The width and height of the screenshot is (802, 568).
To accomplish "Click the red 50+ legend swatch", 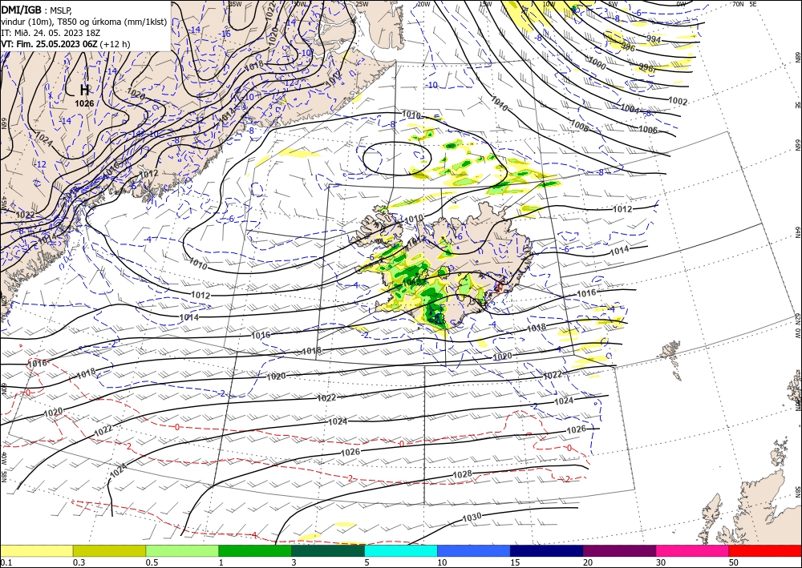I will (x=765, y=550).
